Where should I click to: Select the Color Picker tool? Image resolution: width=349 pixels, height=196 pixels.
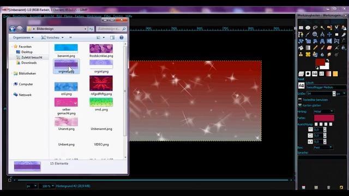[x=308, y=34]
